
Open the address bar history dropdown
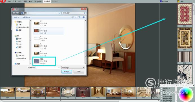(x=57, y=13)
